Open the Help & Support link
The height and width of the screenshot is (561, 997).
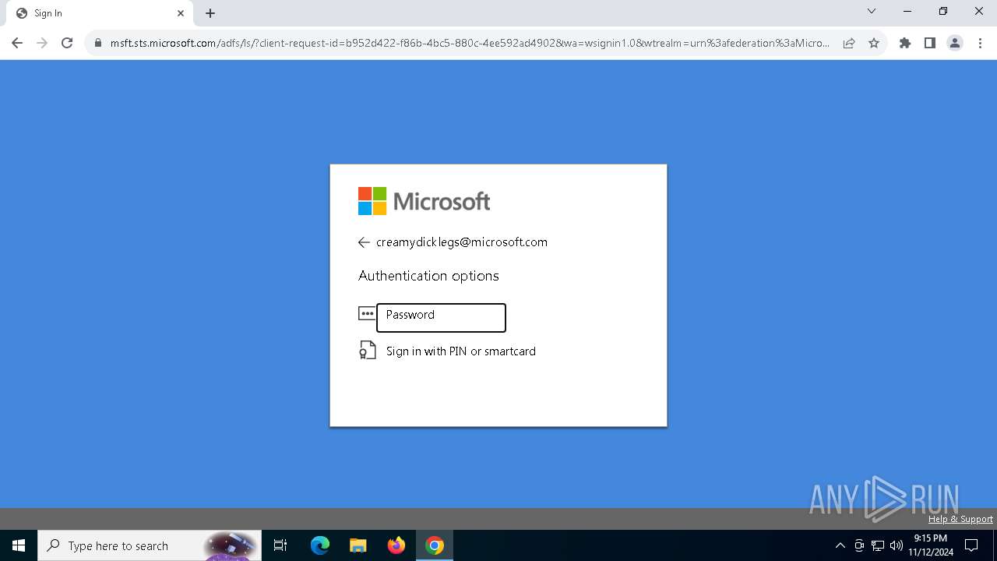(x=960, y=519)
